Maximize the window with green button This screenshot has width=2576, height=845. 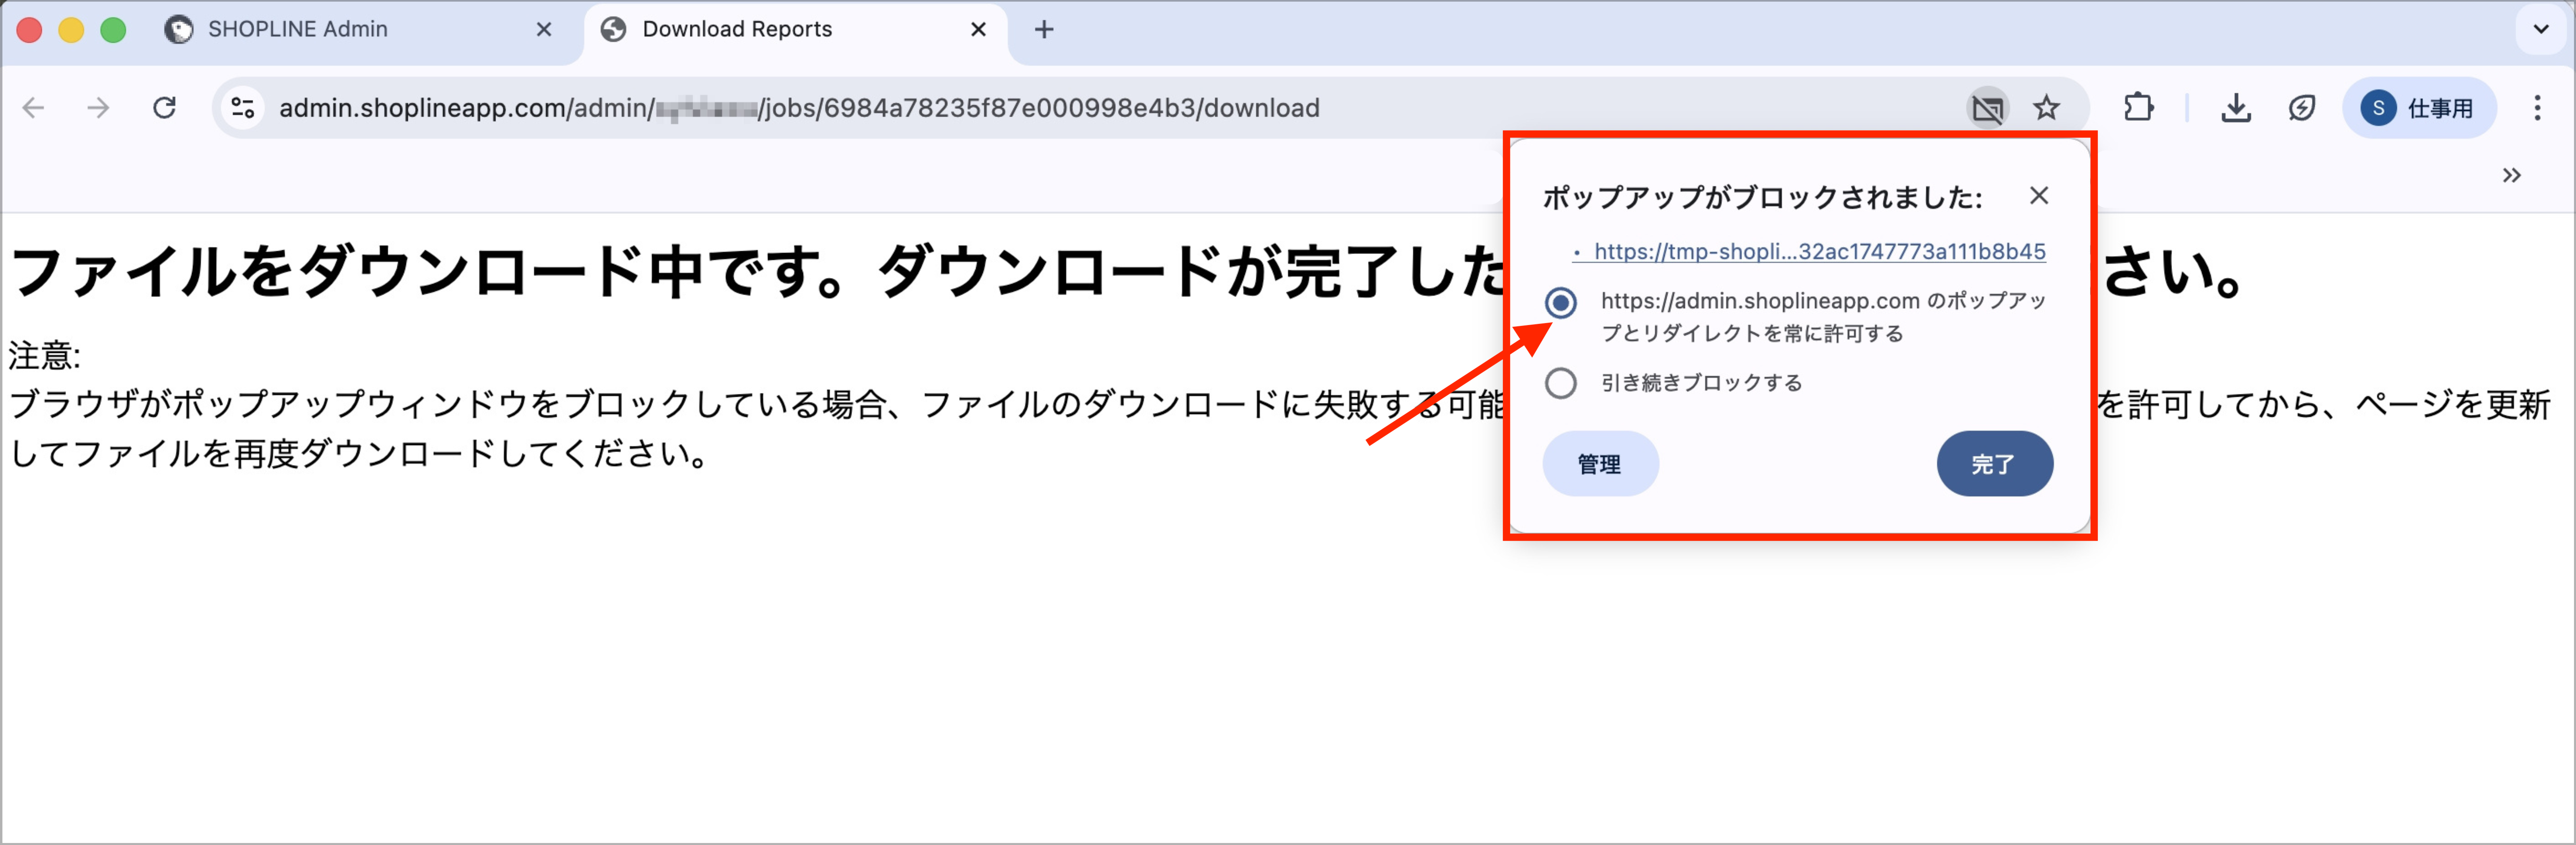(x=114, y=30)
